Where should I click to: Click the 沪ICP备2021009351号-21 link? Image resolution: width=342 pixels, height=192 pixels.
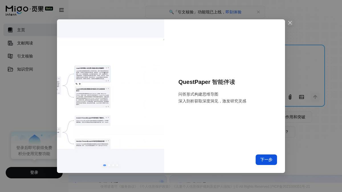point(290,187)
